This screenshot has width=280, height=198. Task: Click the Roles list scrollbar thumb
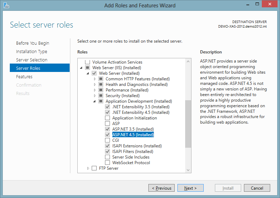(188, 124)
